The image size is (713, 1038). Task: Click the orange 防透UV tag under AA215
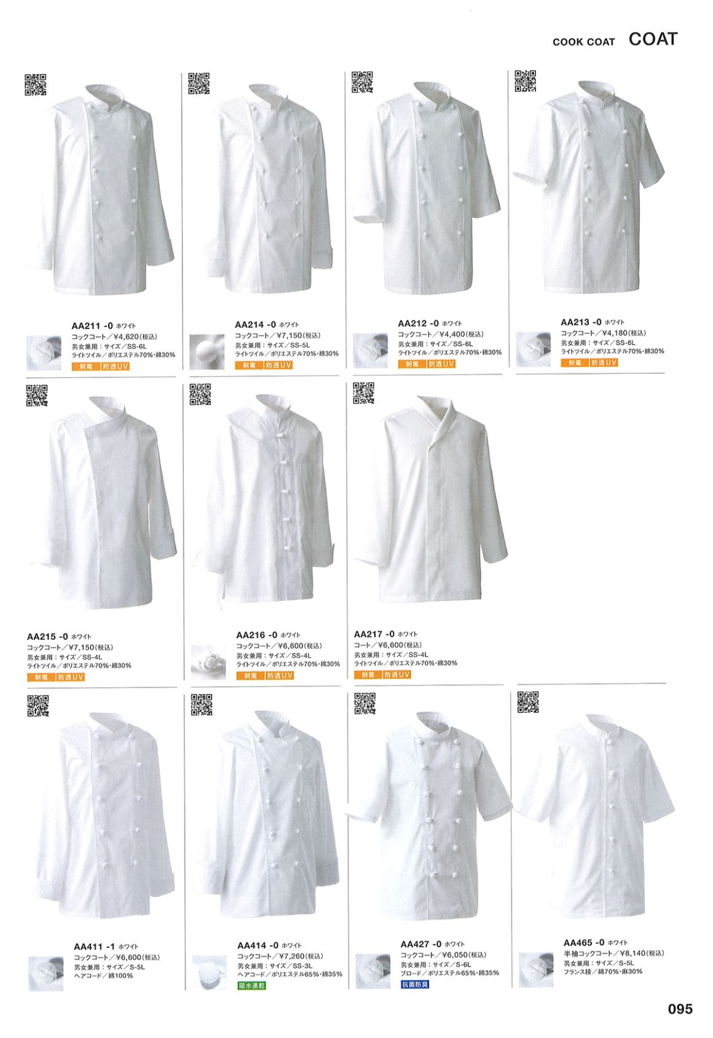[x=70, y=677]
